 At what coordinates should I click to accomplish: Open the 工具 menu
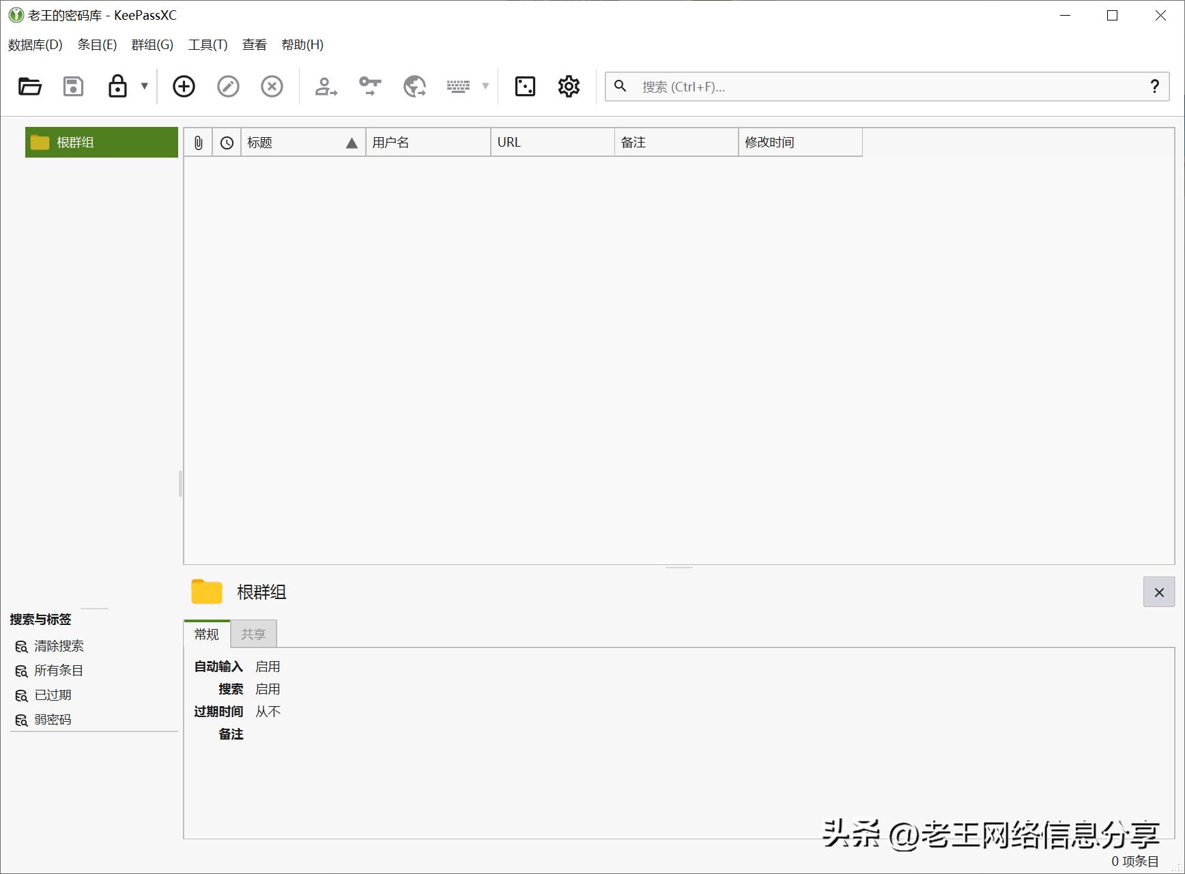point(207,44)
